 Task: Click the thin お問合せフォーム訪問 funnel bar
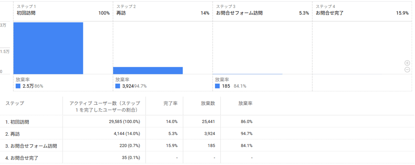pos(247,74)
